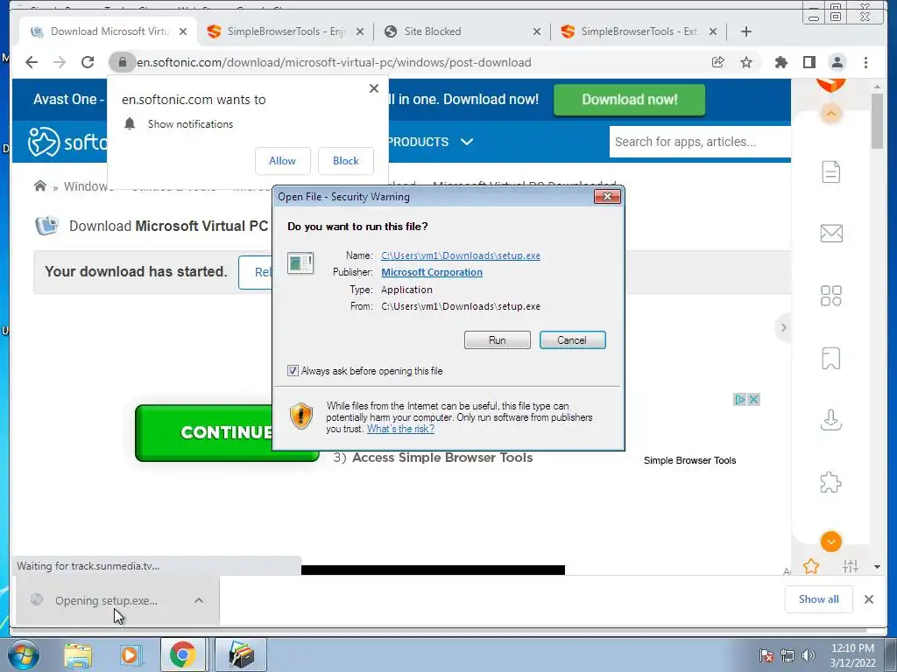This screenshot has height=672, width=897.
Task: Click the Softonic logo
Action: tap(67, 142)
